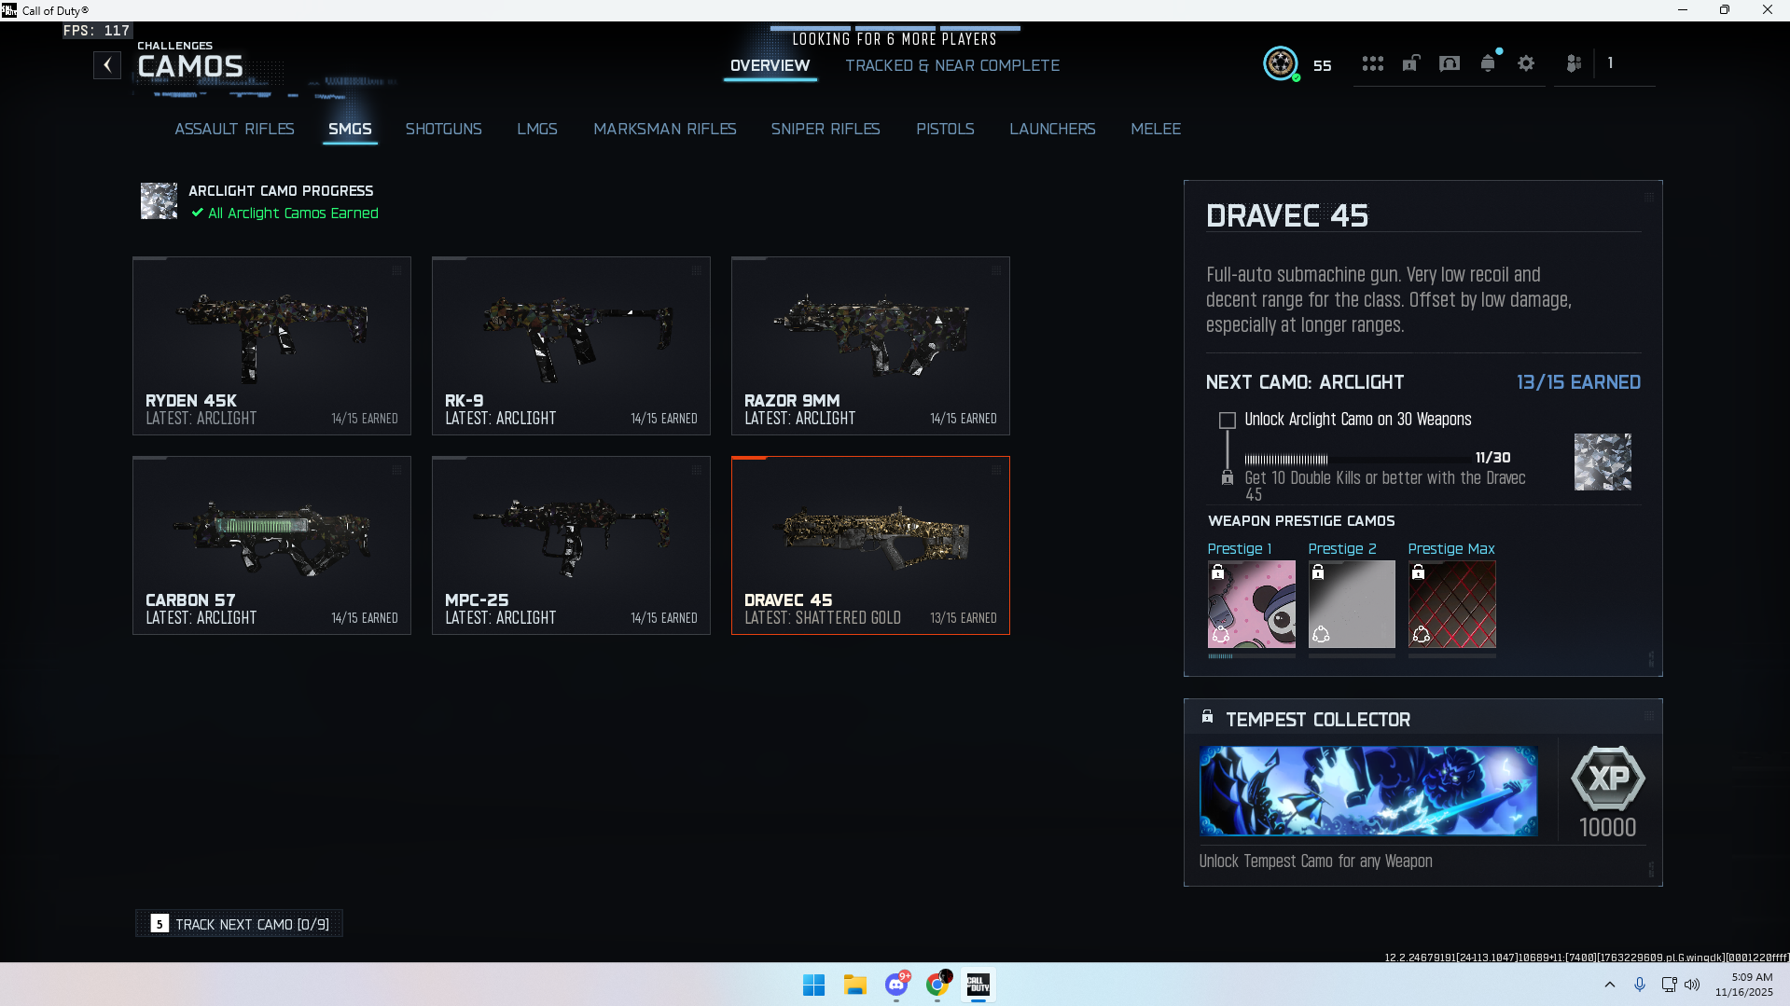Open the social friends party icon

1574,63
